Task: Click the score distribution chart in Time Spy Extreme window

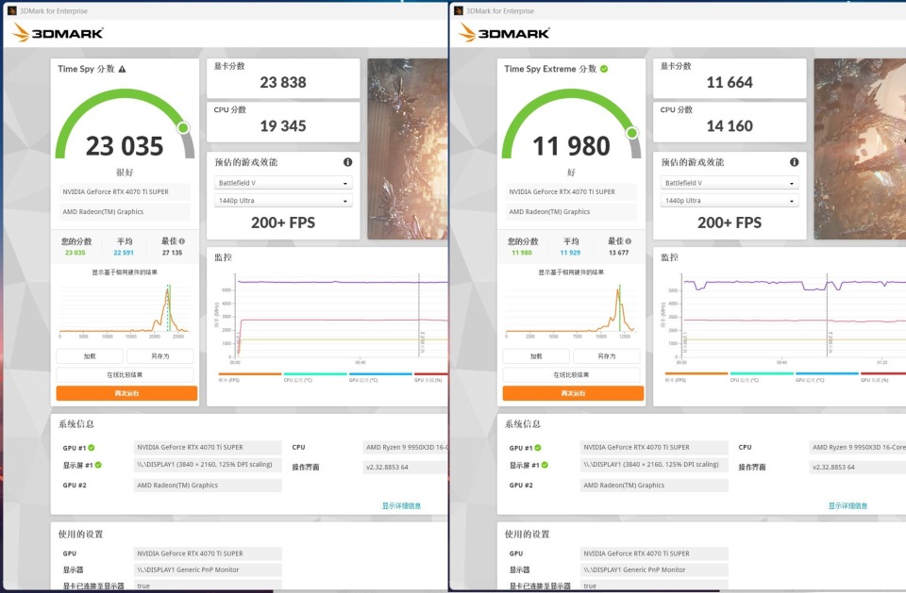Action: tap(570, 311)
